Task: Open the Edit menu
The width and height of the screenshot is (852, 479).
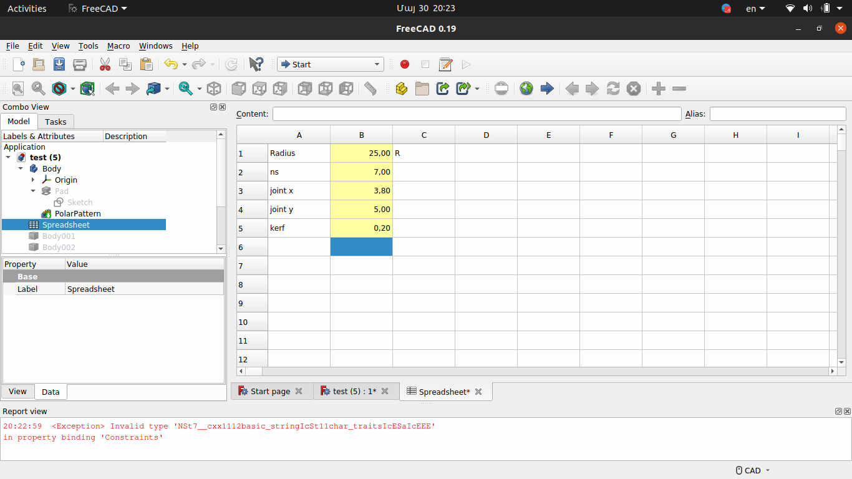Action: (36, 46)
